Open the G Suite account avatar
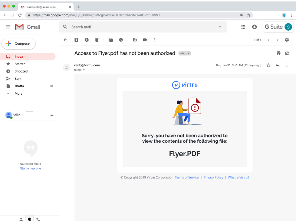Viewport: 296px width, 221px height. point(288,27)
